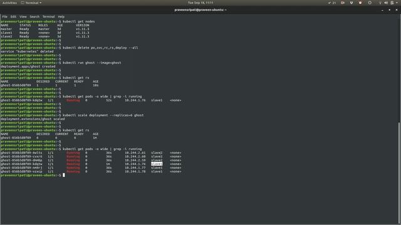
Task: Click the terminal vertical scrollbar
Action: click(x=399, y=172)
